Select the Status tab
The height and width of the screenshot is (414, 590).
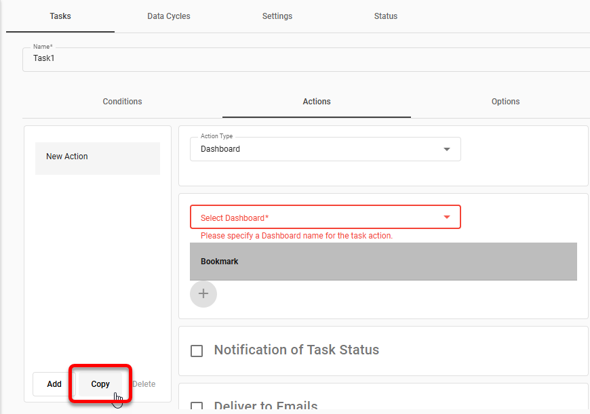385,16
